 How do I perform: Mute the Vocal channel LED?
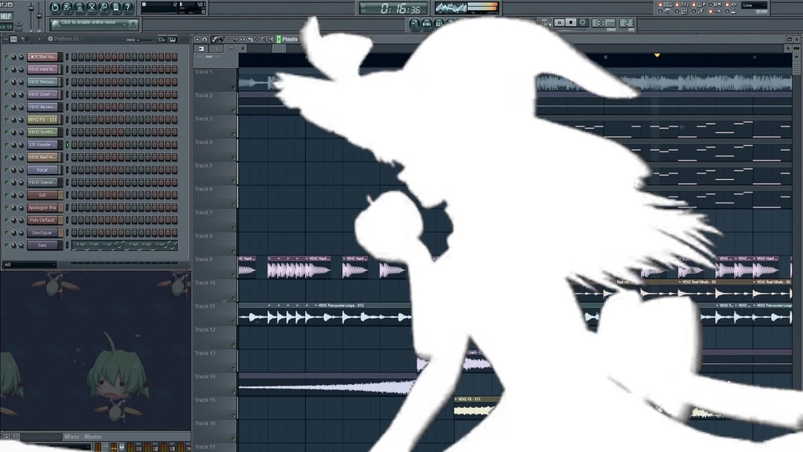(7, 170)
